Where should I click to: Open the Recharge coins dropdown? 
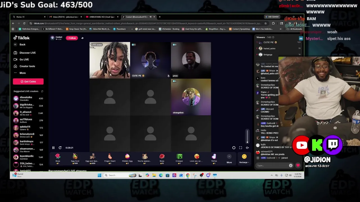coord(244,159)
